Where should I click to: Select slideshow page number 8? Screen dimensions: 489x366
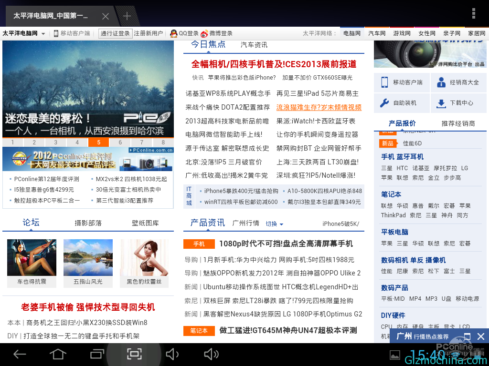163,142
